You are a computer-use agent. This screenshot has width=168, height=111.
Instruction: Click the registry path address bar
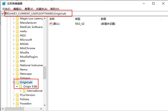pos(84,14)
